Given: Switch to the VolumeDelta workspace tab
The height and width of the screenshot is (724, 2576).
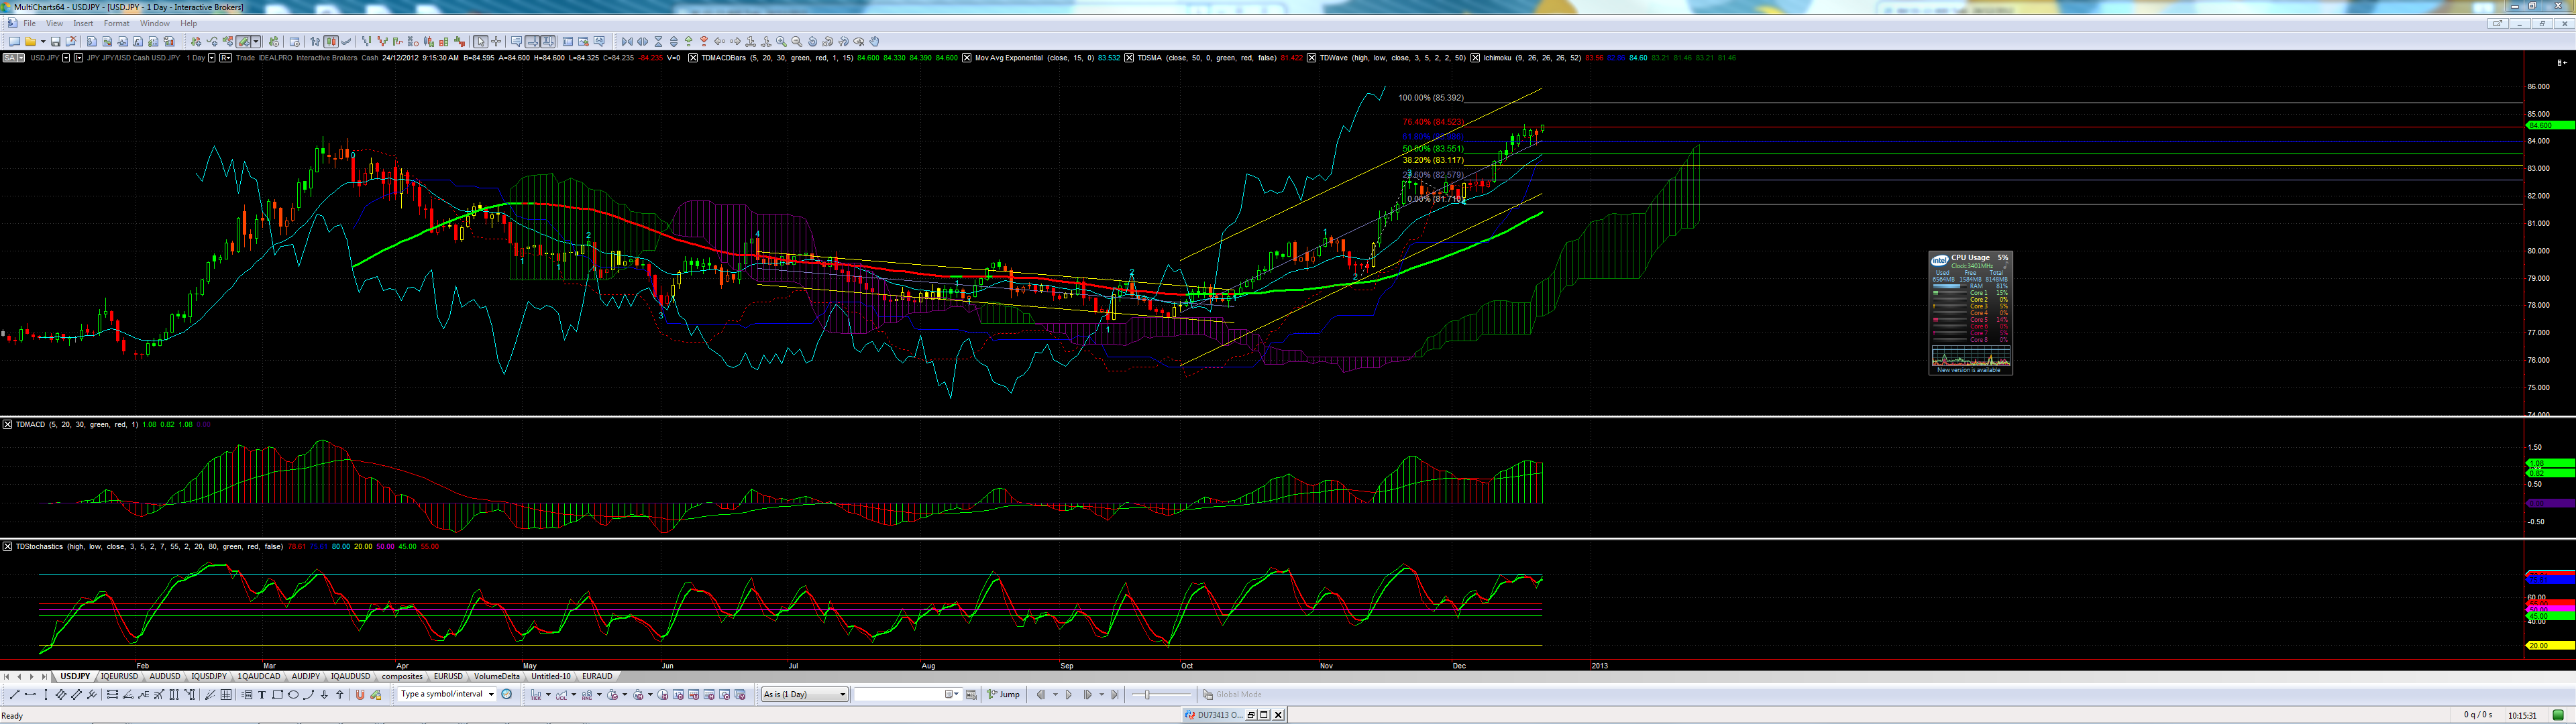Looking at the screenshot, I should tap(497, 677).
